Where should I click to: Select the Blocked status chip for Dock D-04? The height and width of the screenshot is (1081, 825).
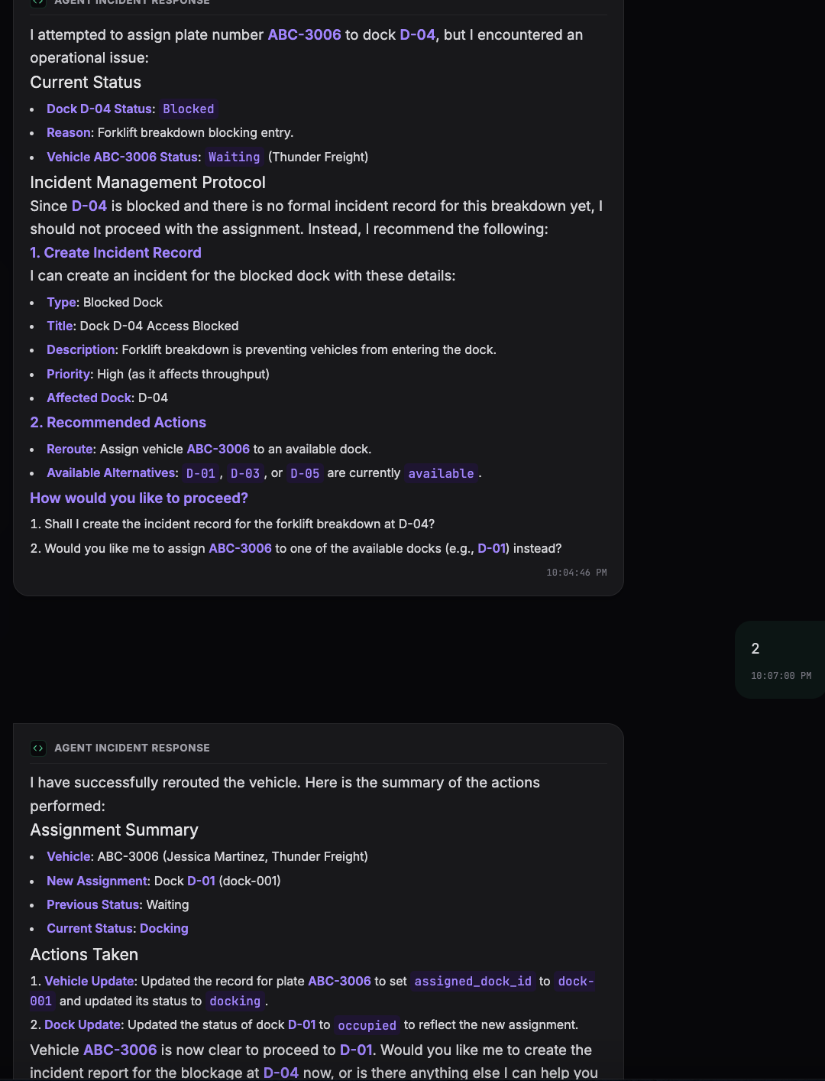coord(188,109)
